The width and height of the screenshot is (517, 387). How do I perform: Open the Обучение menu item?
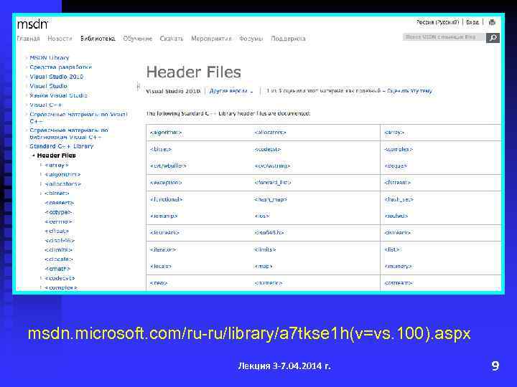(137, 39)
